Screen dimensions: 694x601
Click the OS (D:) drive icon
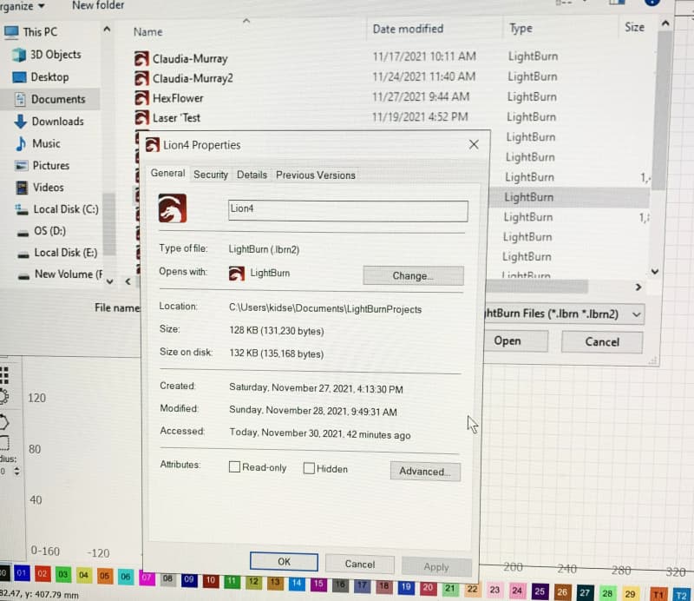(x=23, y=233)
